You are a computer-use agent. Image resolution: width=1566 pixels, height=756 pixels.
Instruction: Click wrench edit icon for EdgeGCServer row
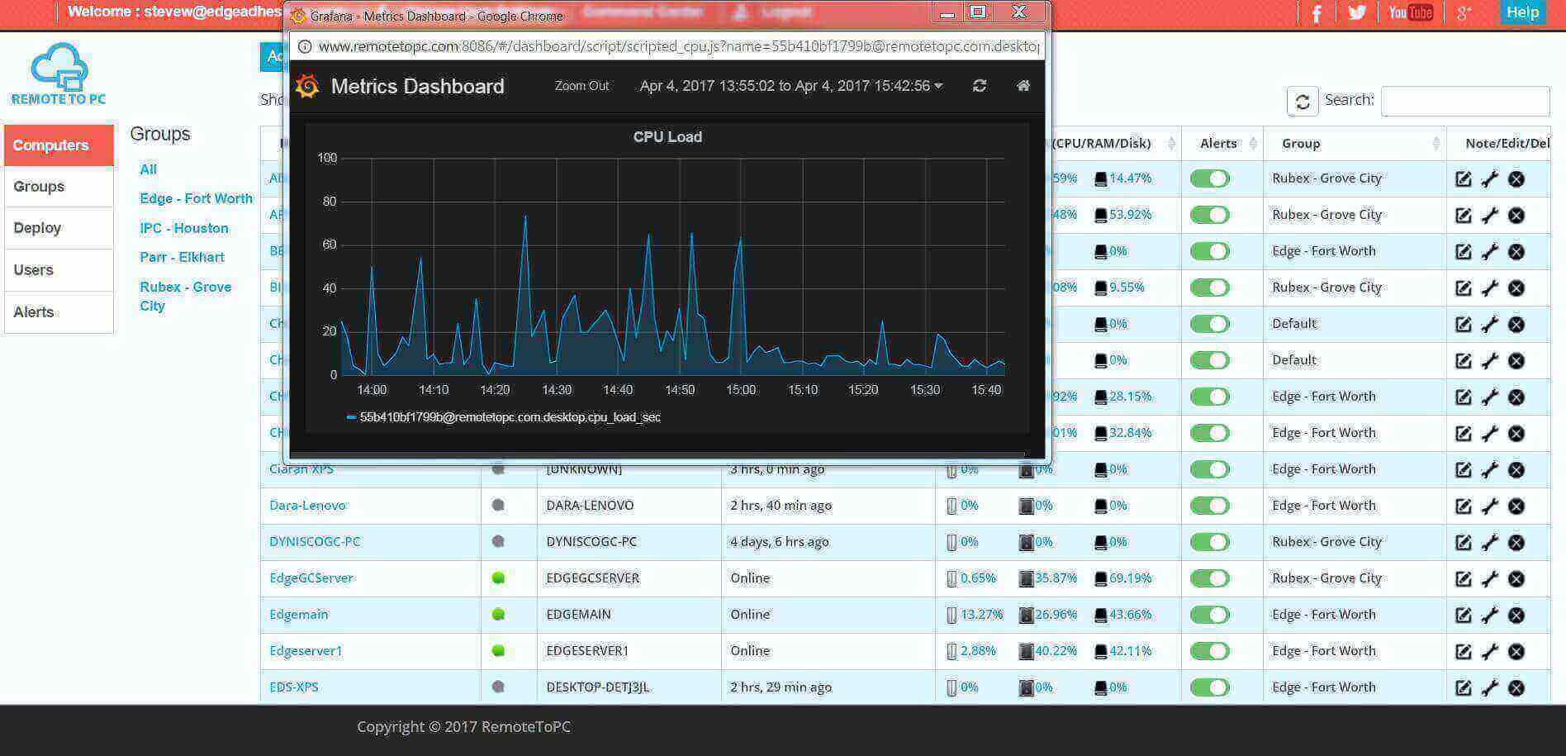click(x=1489, y=578)
